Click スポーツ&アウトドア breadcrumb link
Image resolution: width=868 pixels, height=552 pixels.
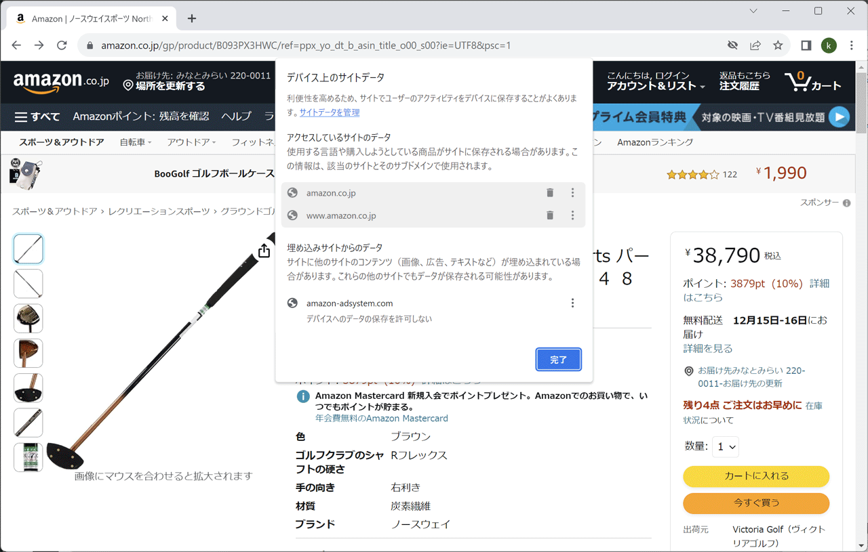click(x=55, y=211)
